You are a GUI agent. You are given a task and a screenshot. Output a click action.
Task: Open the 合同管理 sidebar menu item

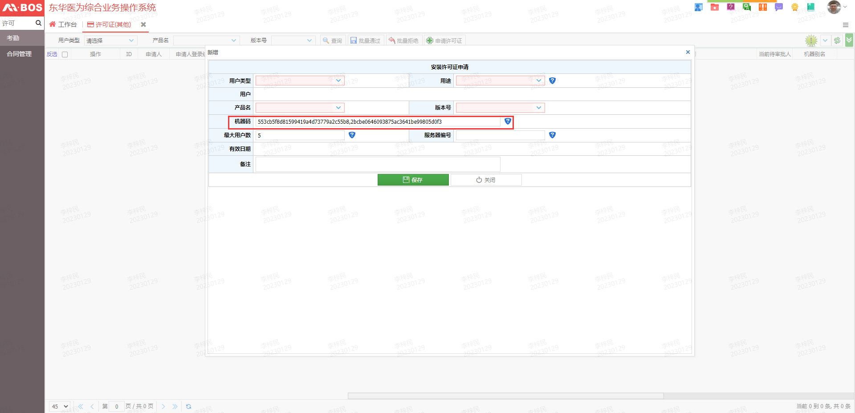coord(19,54)
